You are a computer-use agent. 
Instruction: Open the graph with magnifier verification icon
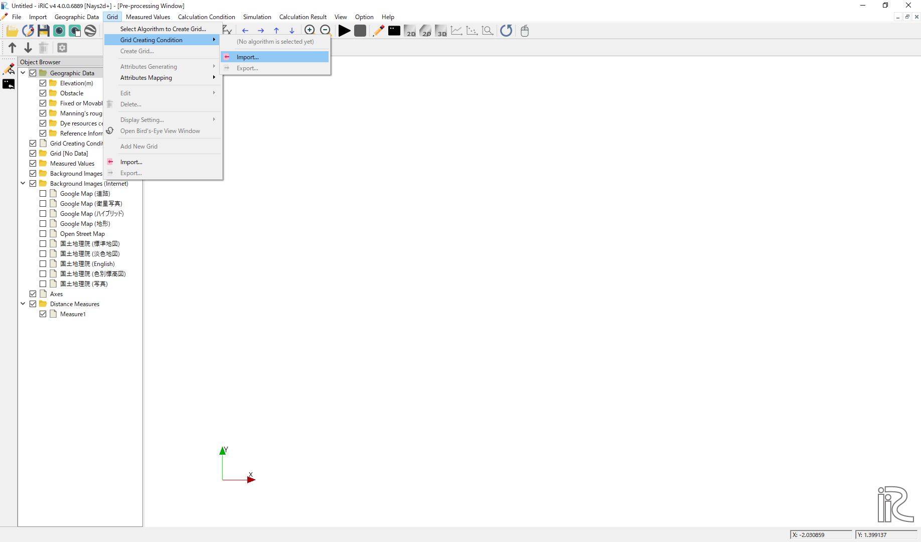coord(488,31)
